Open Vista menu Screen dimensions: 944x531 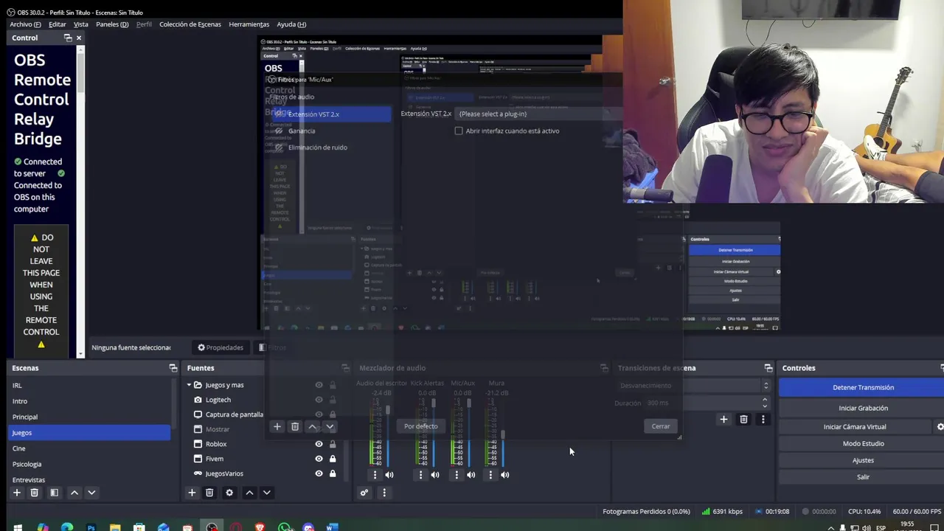click(x=81, y=24)
